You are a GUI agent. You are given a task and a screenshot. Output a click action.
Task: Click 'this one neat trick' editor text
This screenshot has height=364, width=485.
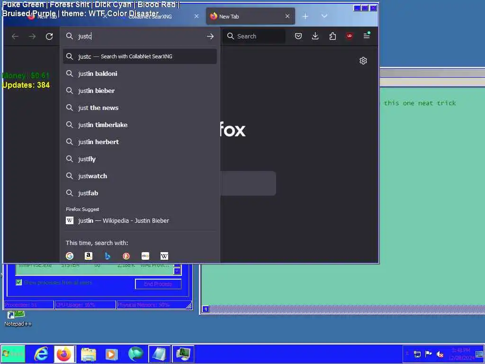(420, 103)
